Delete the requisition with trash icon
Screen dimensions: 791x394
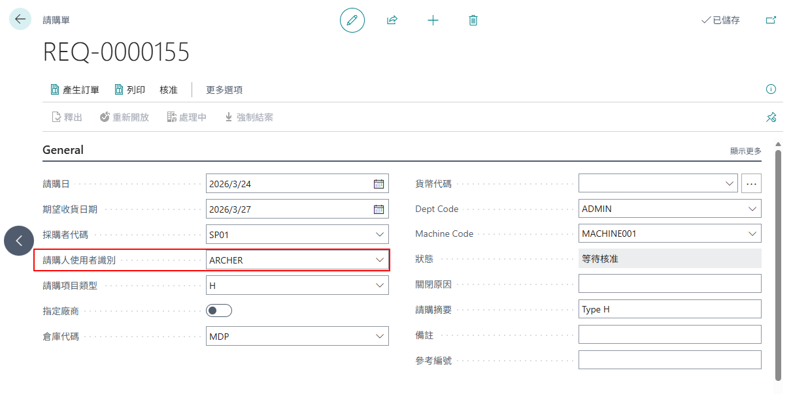click(473, 20)
